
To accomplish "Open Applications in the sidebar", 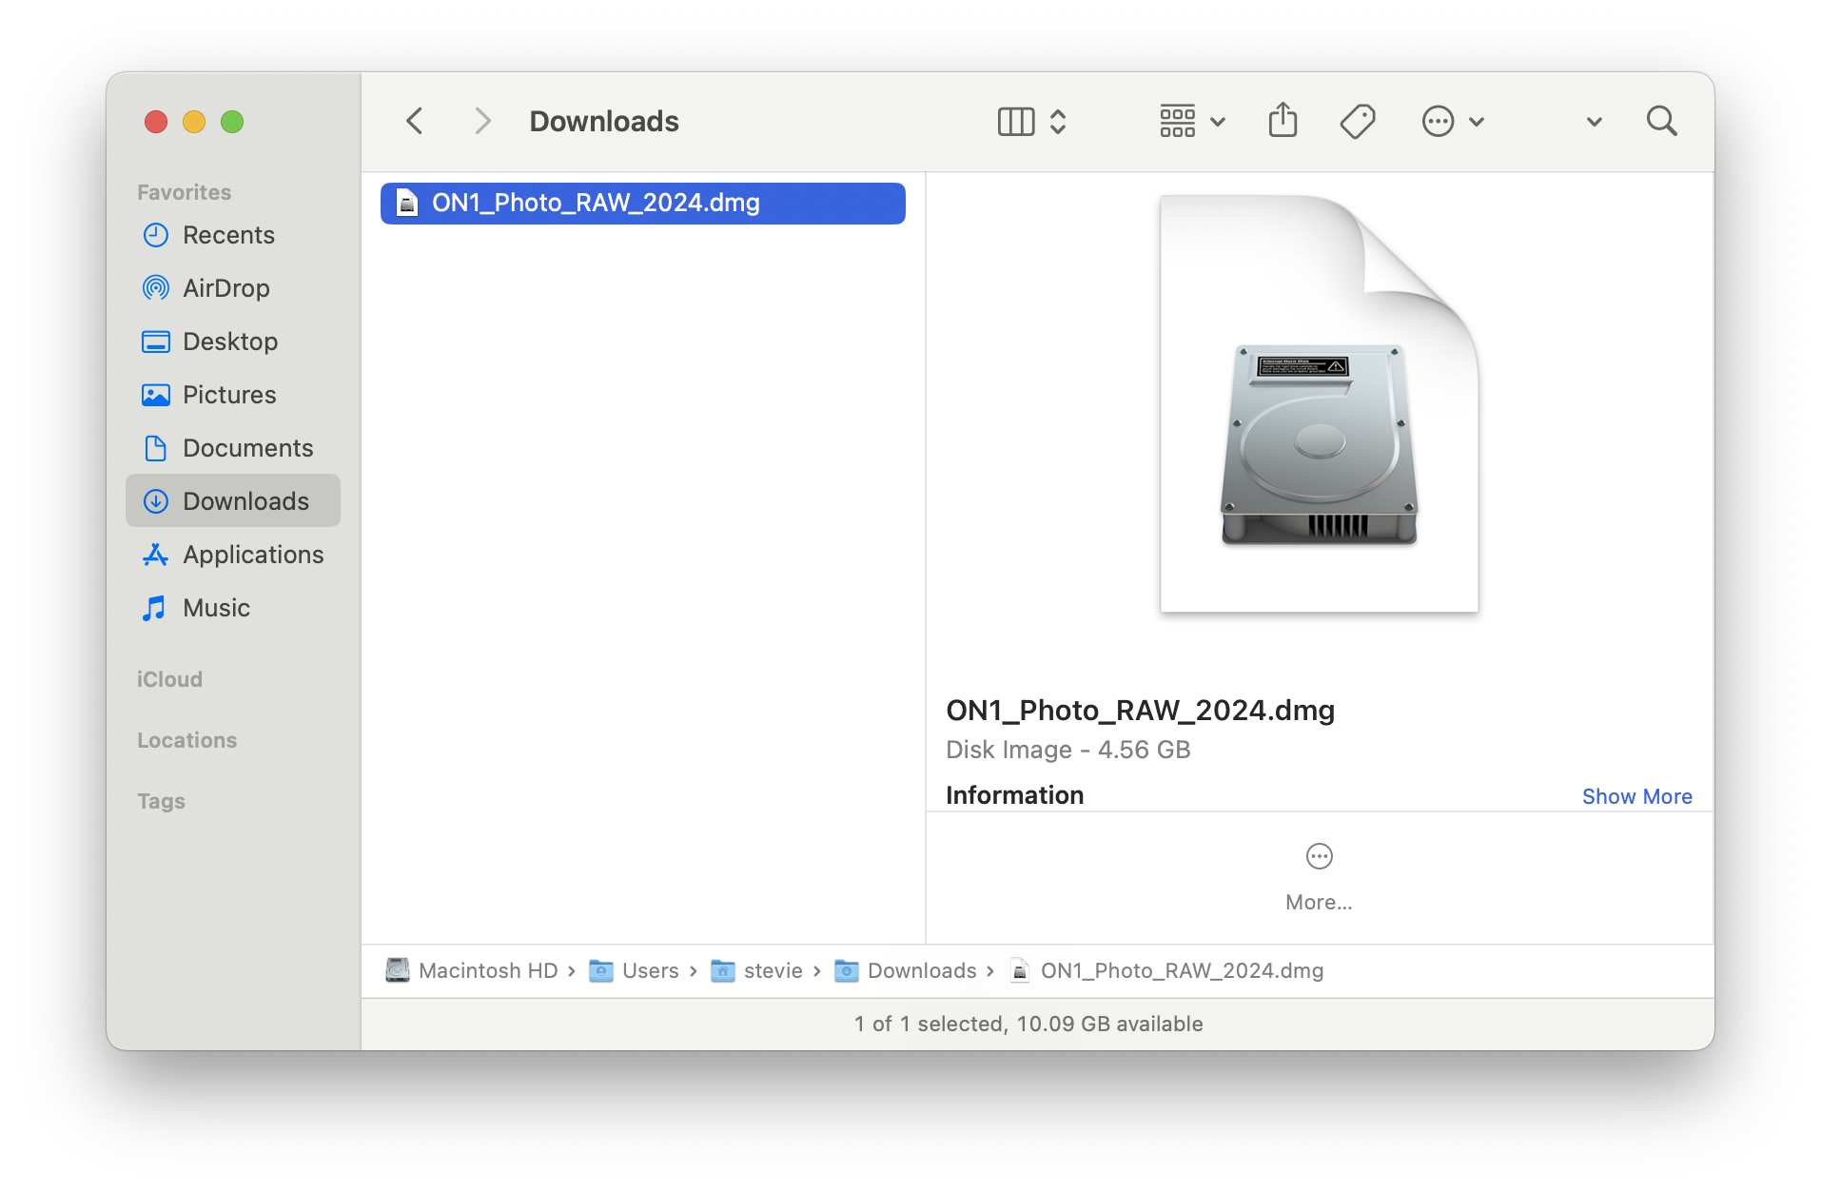I will tap(233, 555).
